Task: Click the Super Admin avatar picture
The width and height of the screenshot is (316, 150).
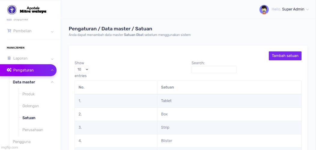Action: click(264, 10)
